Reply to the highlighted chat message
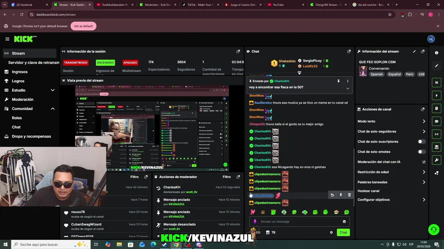Image resolution: width=444 pixels, height=249 pixels. tap(332, 195)
